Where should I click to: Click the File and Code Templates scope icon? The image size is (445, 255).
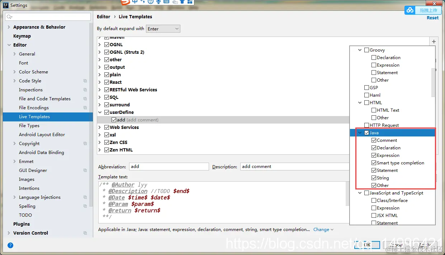pos(85,99)
